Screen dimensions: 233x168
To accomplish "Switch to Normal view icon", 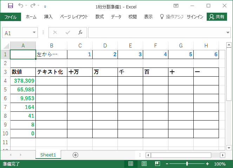I will point(131,164).
